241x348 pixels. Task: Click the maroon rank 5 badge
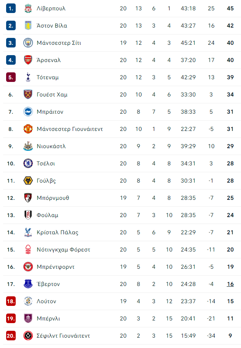tap(11, 77)
